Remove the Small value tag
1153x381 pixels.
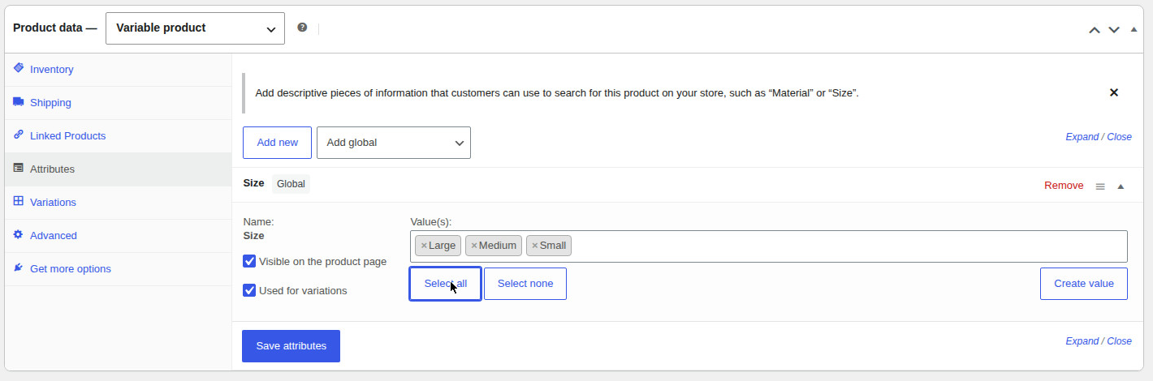tap(535, 246)
